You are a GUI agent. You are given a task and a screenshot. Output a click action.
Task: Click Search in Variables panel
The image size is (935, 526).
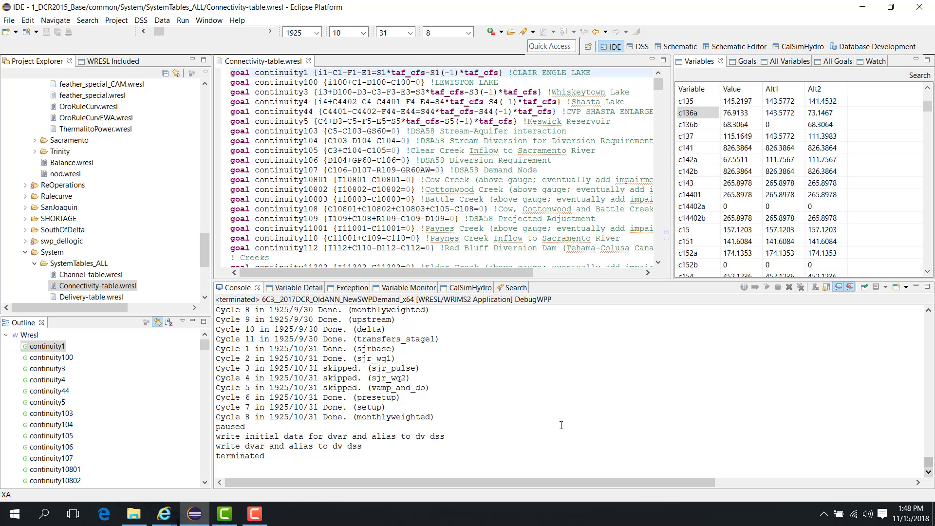[919, 75]
